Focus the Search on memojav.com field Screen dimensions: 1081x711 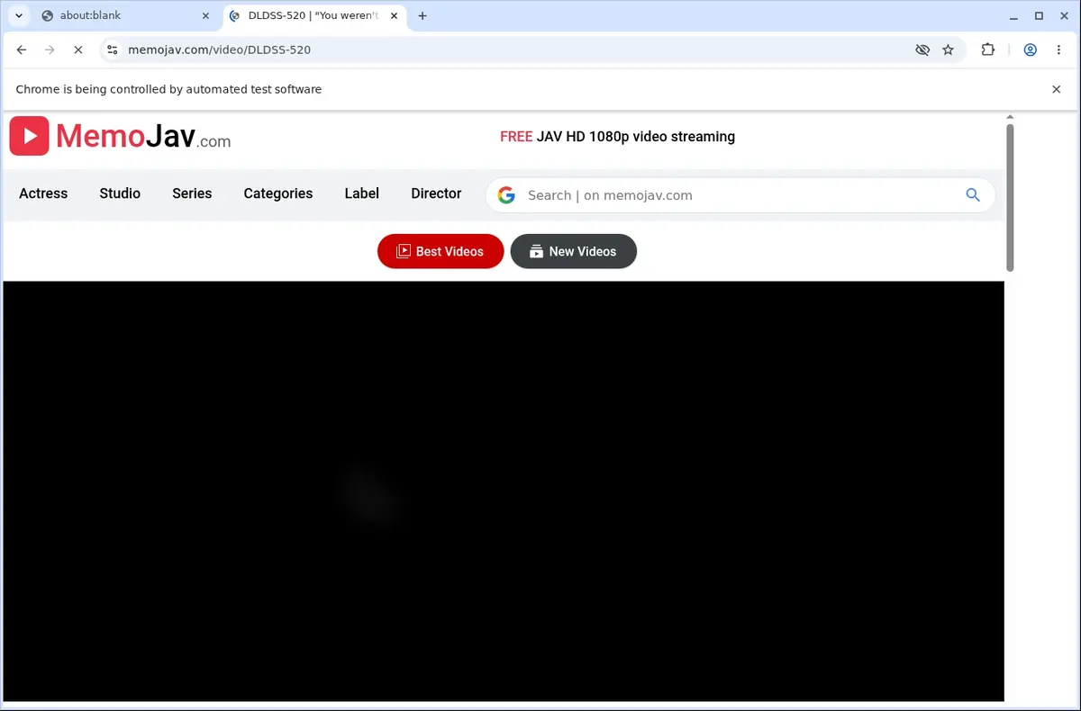[739, 195]
